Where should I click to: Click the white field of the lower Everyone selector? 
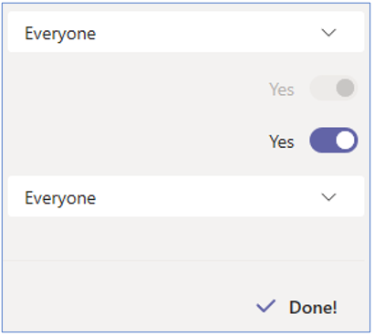click(186, 196)
